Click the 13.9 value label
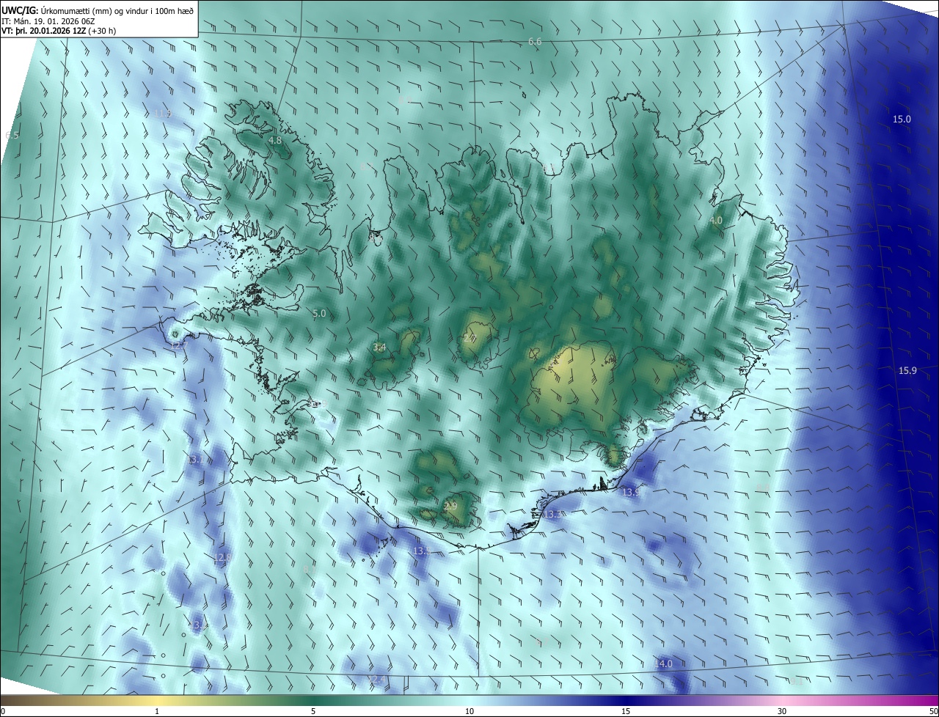 point(631,491)
